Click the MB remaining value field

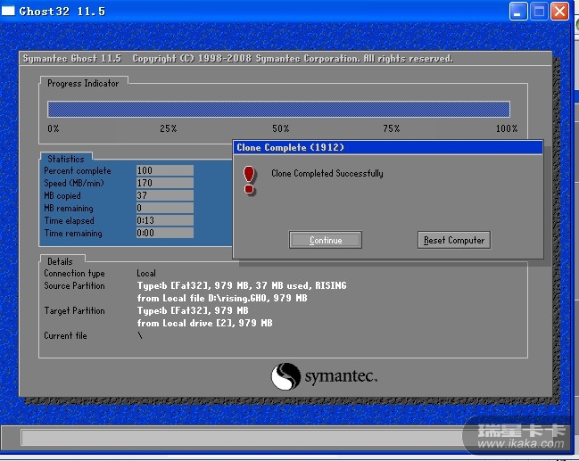(x=164, y=208)
